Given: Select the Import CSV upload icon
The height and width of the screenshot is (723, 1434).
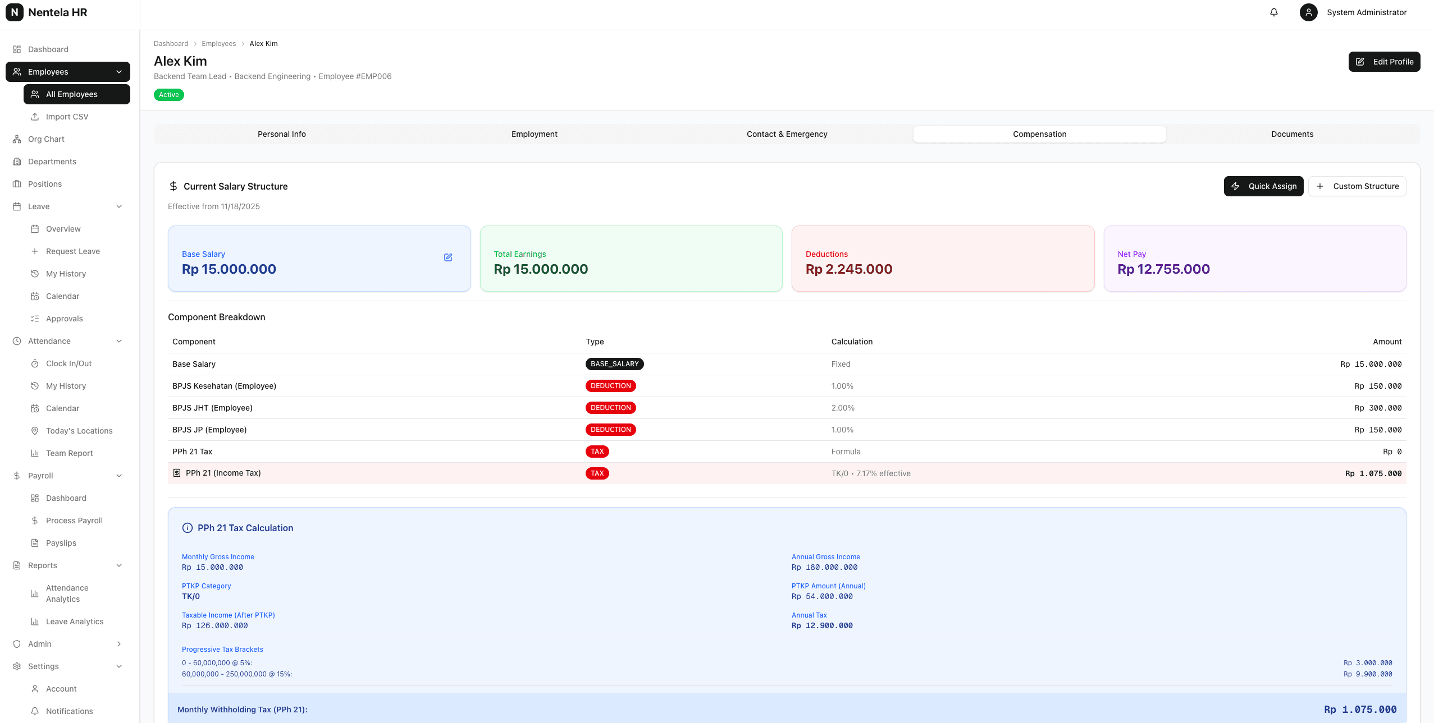Looking at the screenshot, I should pyautogui.click(x=35, y=116).
